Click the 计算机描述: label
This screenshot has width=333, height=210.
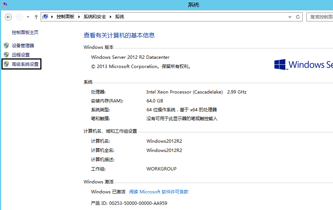click(102, 160)
